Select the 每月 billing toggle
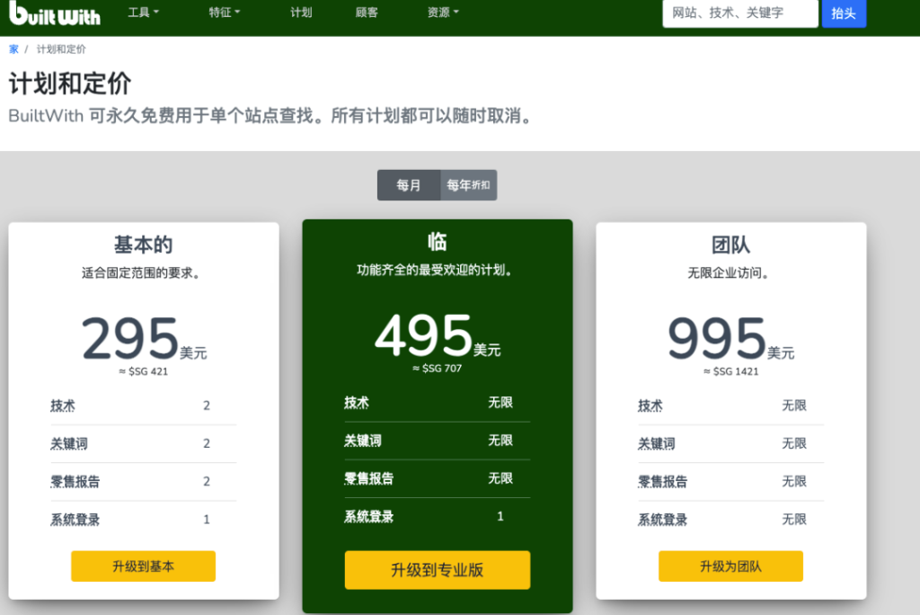920x615 pixels. [409, 185]
